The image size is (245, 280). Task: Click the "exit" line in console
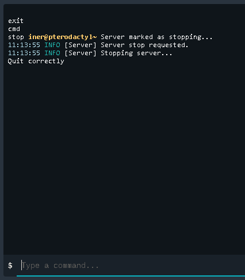tap(16, 21)
